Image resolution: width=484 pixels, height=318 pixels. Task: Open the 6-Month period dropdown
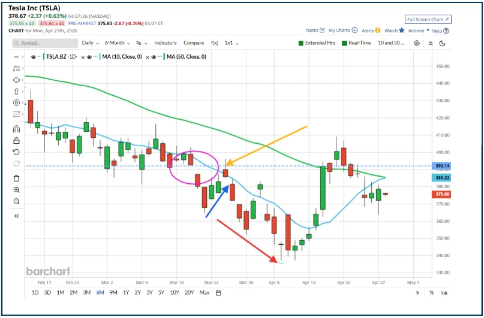pos(118,43)
